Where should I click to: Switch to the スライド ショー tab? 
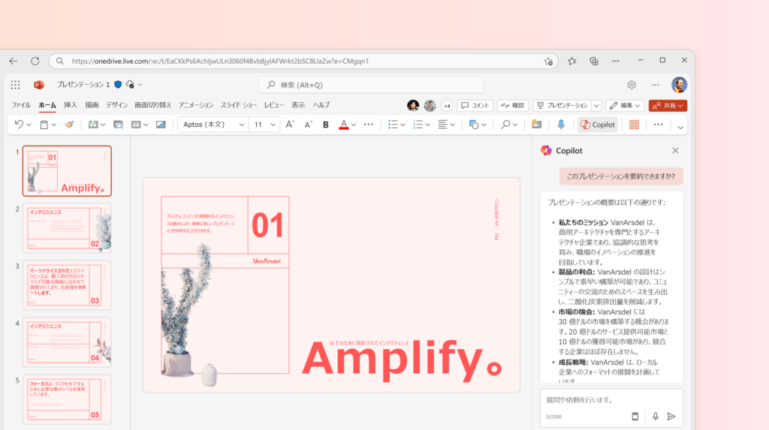(239, 105)
